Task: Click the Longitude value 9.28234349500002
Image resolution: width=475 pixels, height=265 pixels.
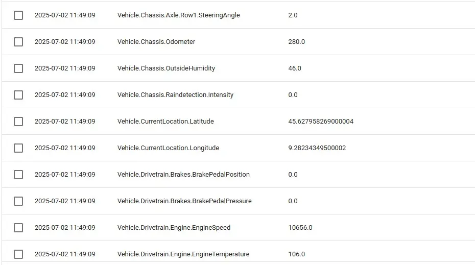Action: click(x=317, y=148)
